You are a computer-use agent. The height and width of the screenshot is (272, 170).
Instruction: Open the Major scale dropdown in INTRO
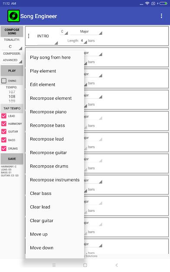pos(86,32)
